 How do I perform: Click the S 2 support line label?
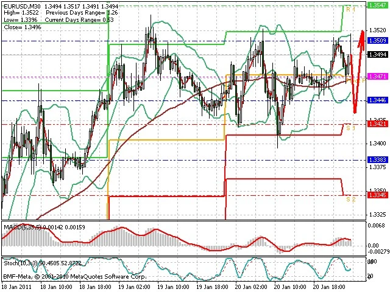pos(351,199)
